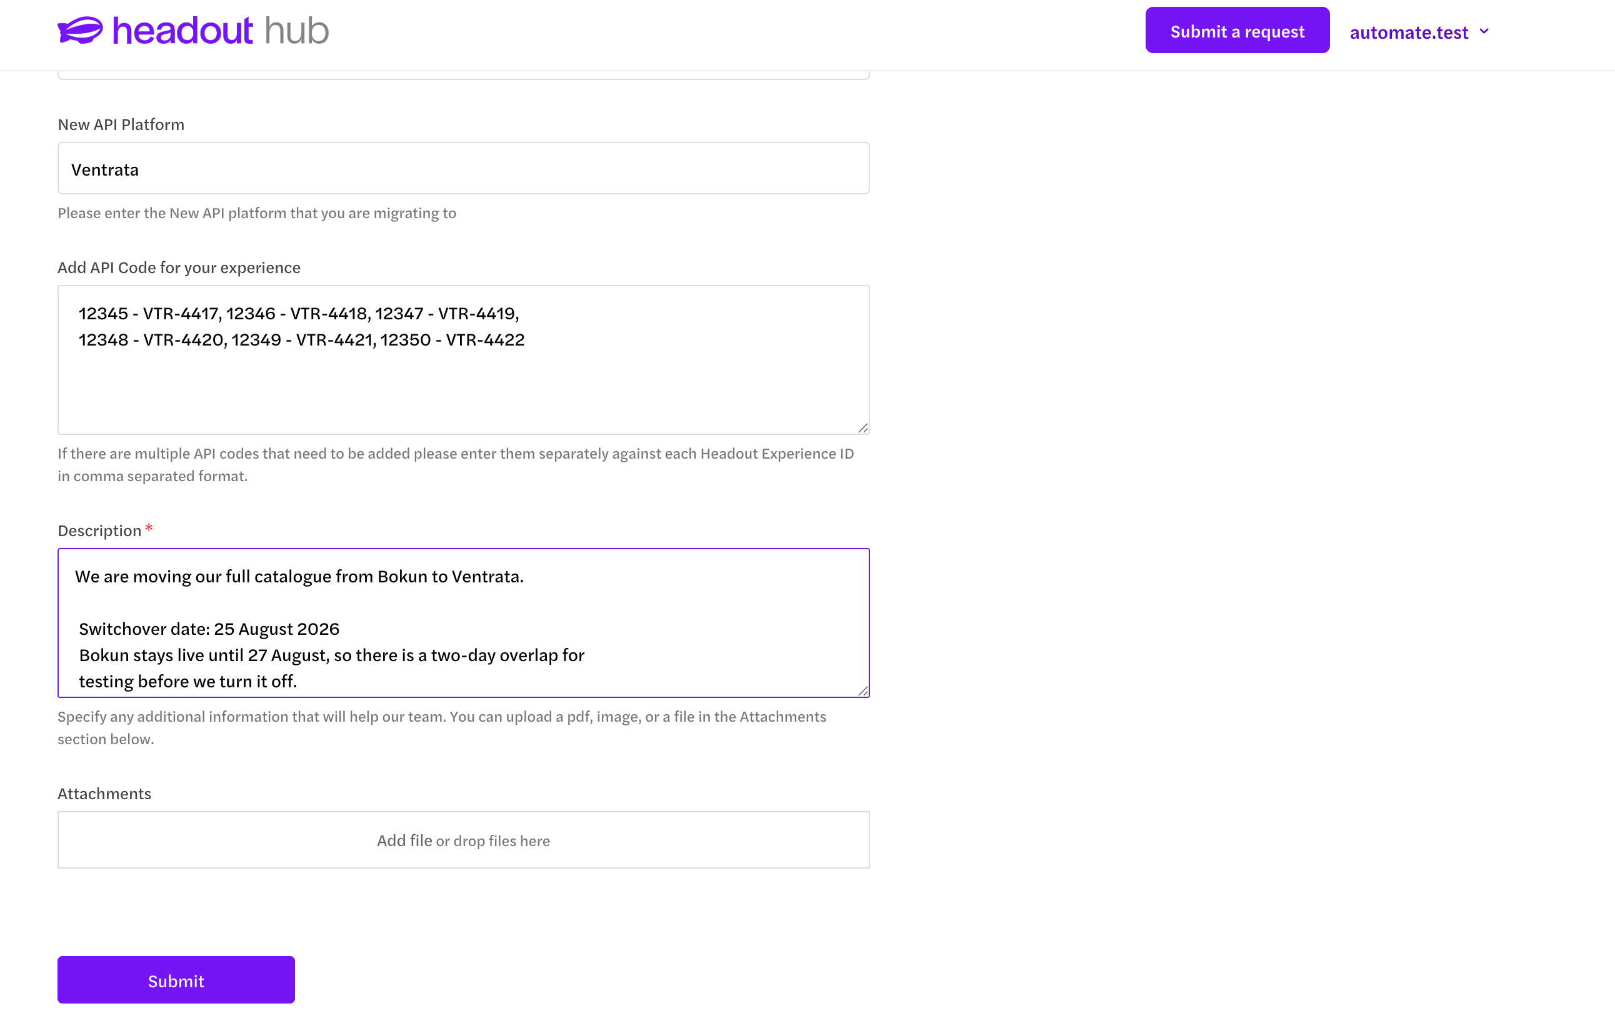
Task: Click the line '12345 - VTR-4417, 12346 - VTR-4418'
Action: [299, 314]
